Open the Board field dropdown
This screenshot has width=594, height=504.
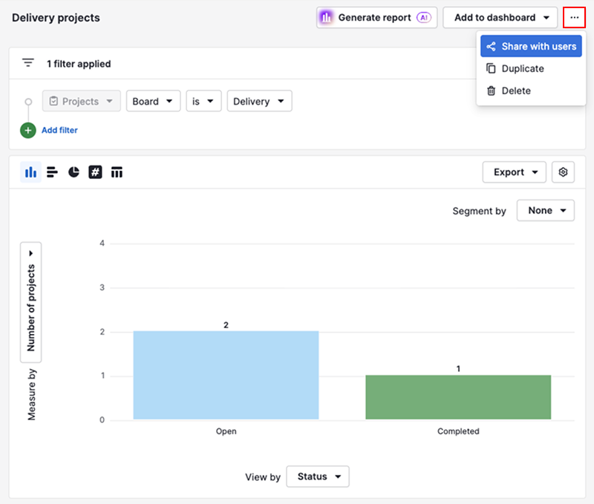click(153, 101)
